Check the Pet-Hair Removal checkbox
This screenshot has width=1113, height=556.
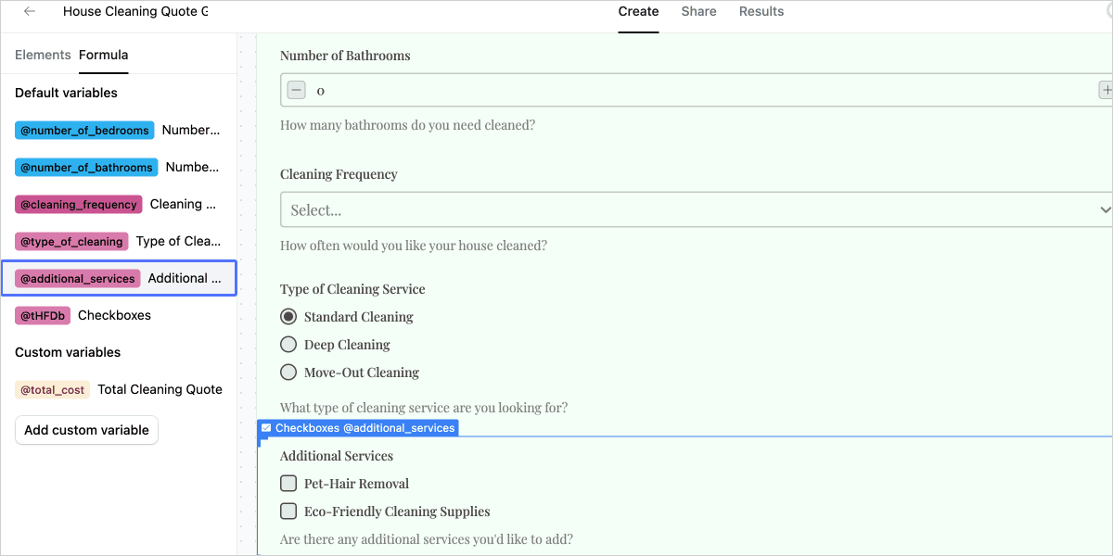288,484
